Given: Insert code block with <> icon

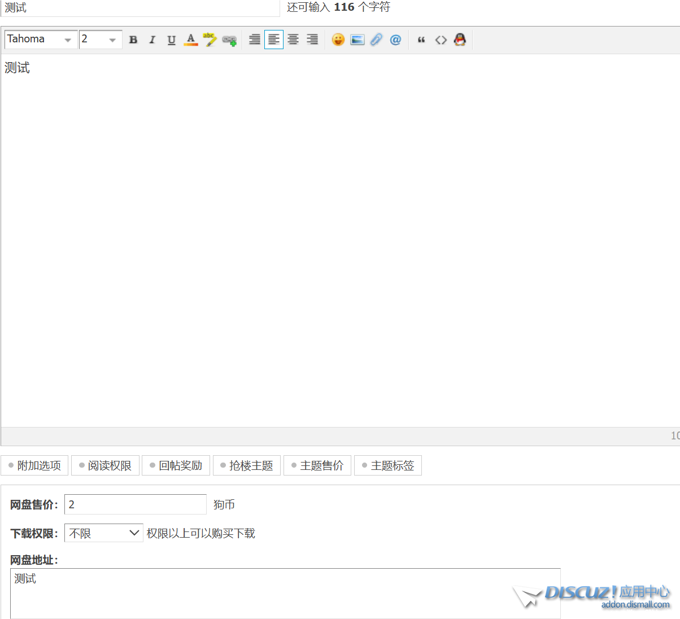Looking at the screenshot, I should pyautogui.click(x=441, y=40).
